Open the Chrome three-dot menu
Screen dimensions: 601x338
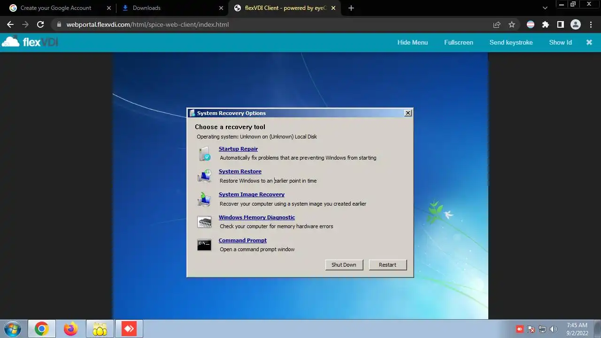click(590, 24)
